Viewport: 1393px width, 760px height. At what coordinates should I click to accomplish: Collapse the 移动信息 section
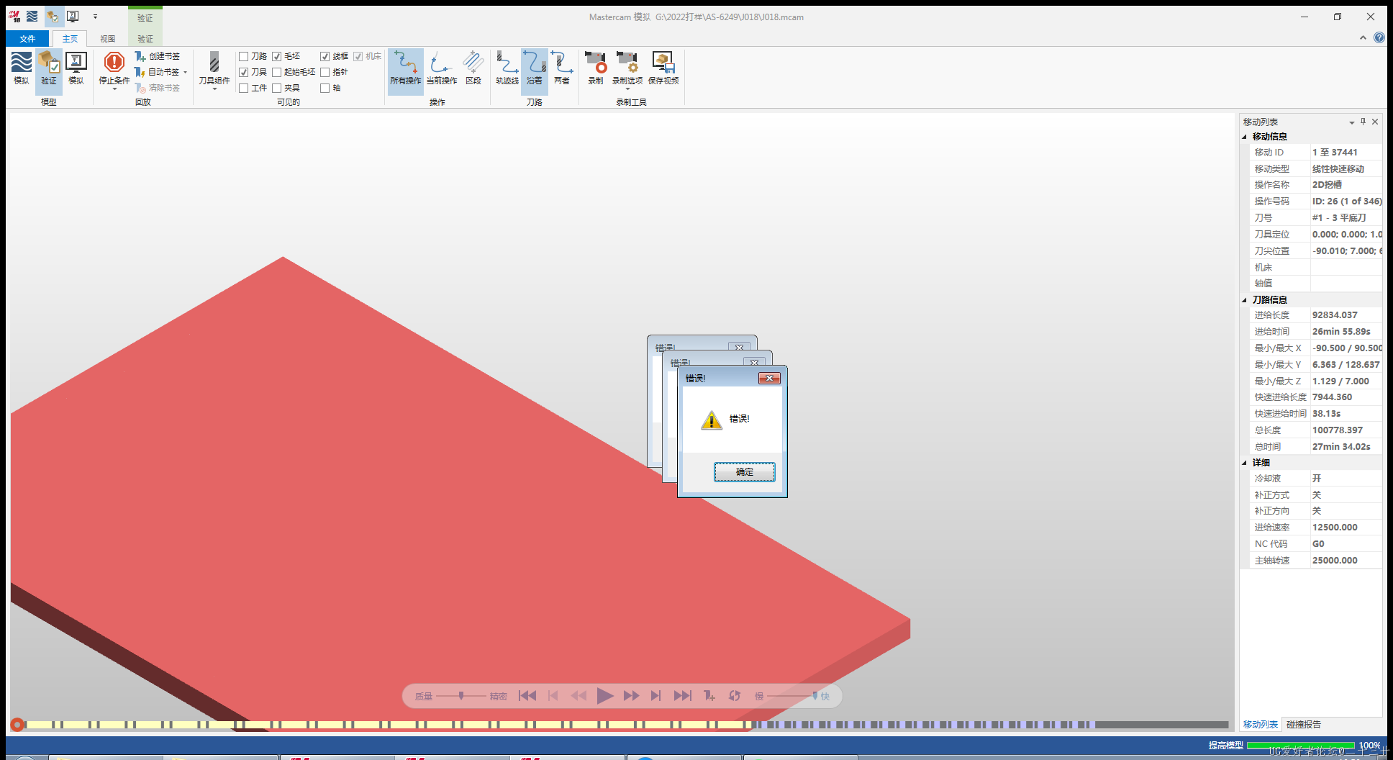(x=1245, y=137)
